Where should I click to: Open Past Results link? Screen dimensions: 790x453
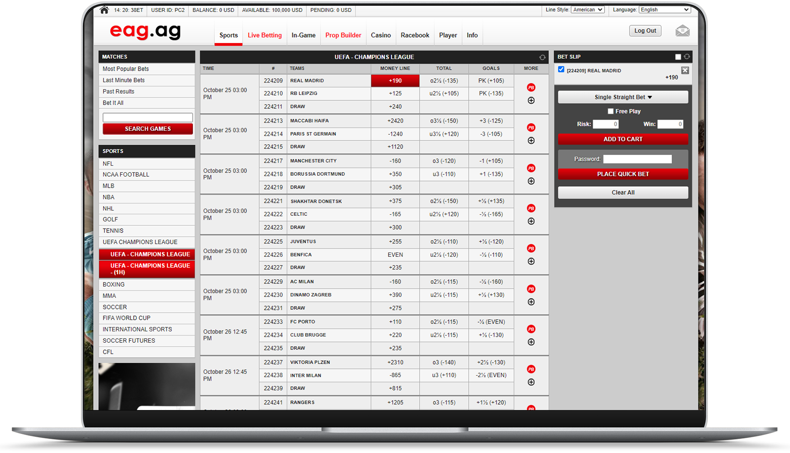[x=147, y=92]
